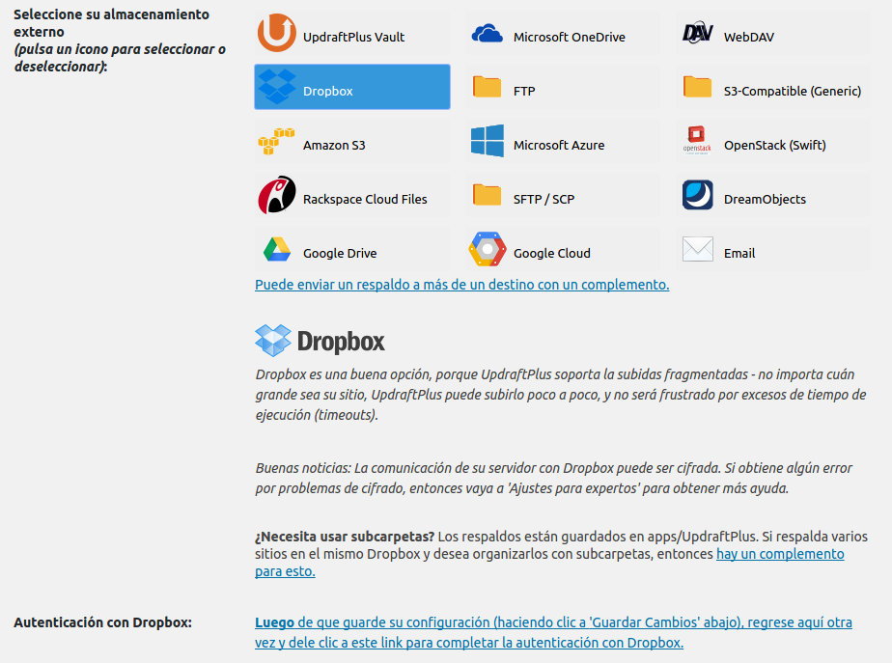Viewport: 892px width, 663px height.
Task: Click the Dropbox label in blue tile
Action: (x=327, y=91)
